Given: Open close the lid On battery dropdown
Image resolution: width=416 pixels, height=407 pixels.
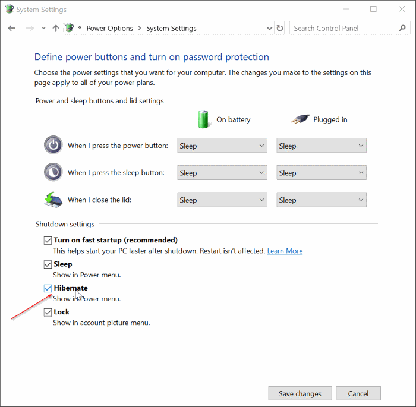Looking at the screenshot, I should point(222,200).
